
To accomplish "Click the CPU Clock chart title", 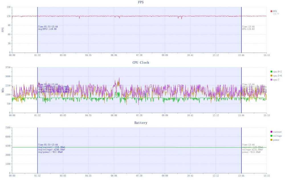I will point(141,62).
